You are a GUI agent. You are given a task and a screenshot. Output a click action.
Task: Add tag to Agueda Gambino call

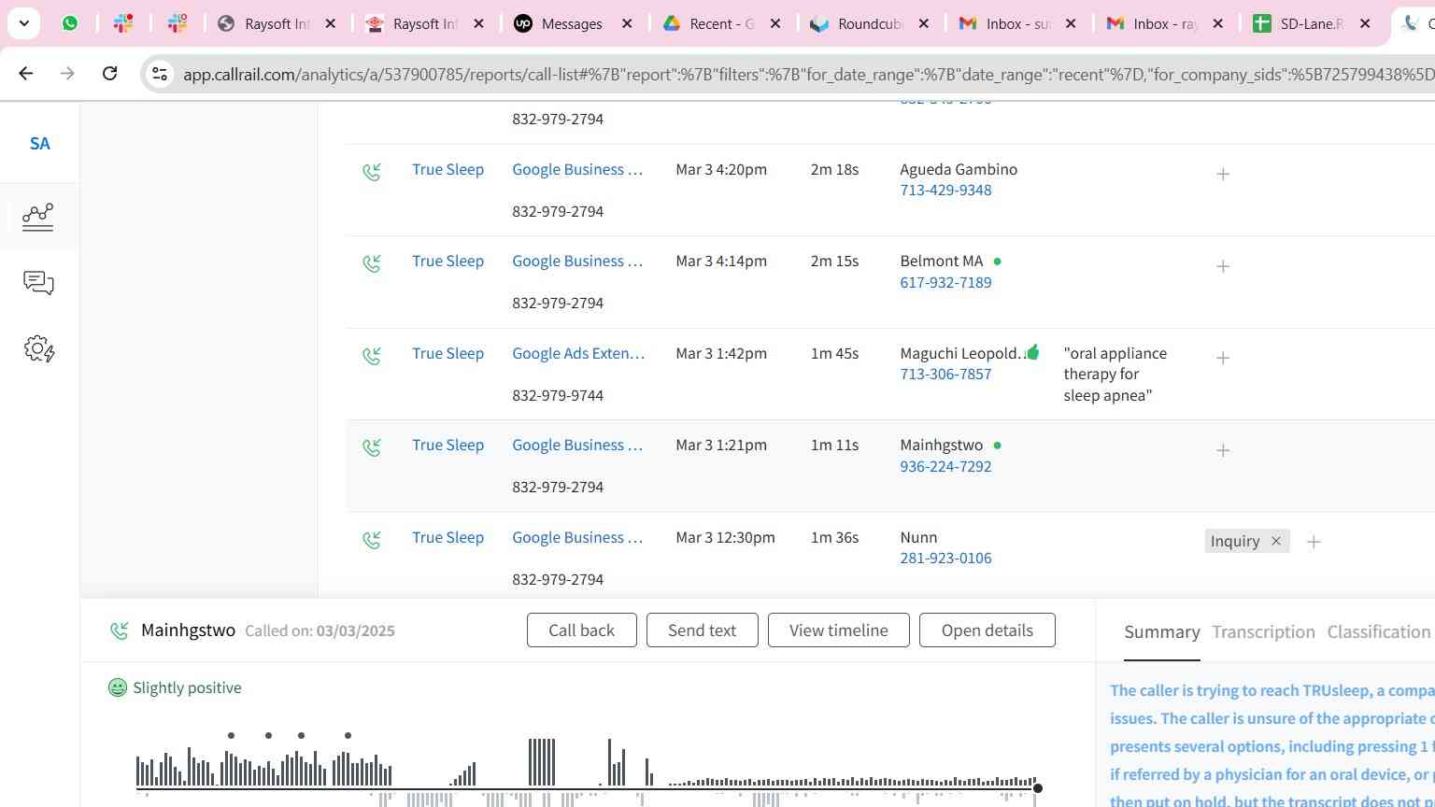click(1223, 174)
